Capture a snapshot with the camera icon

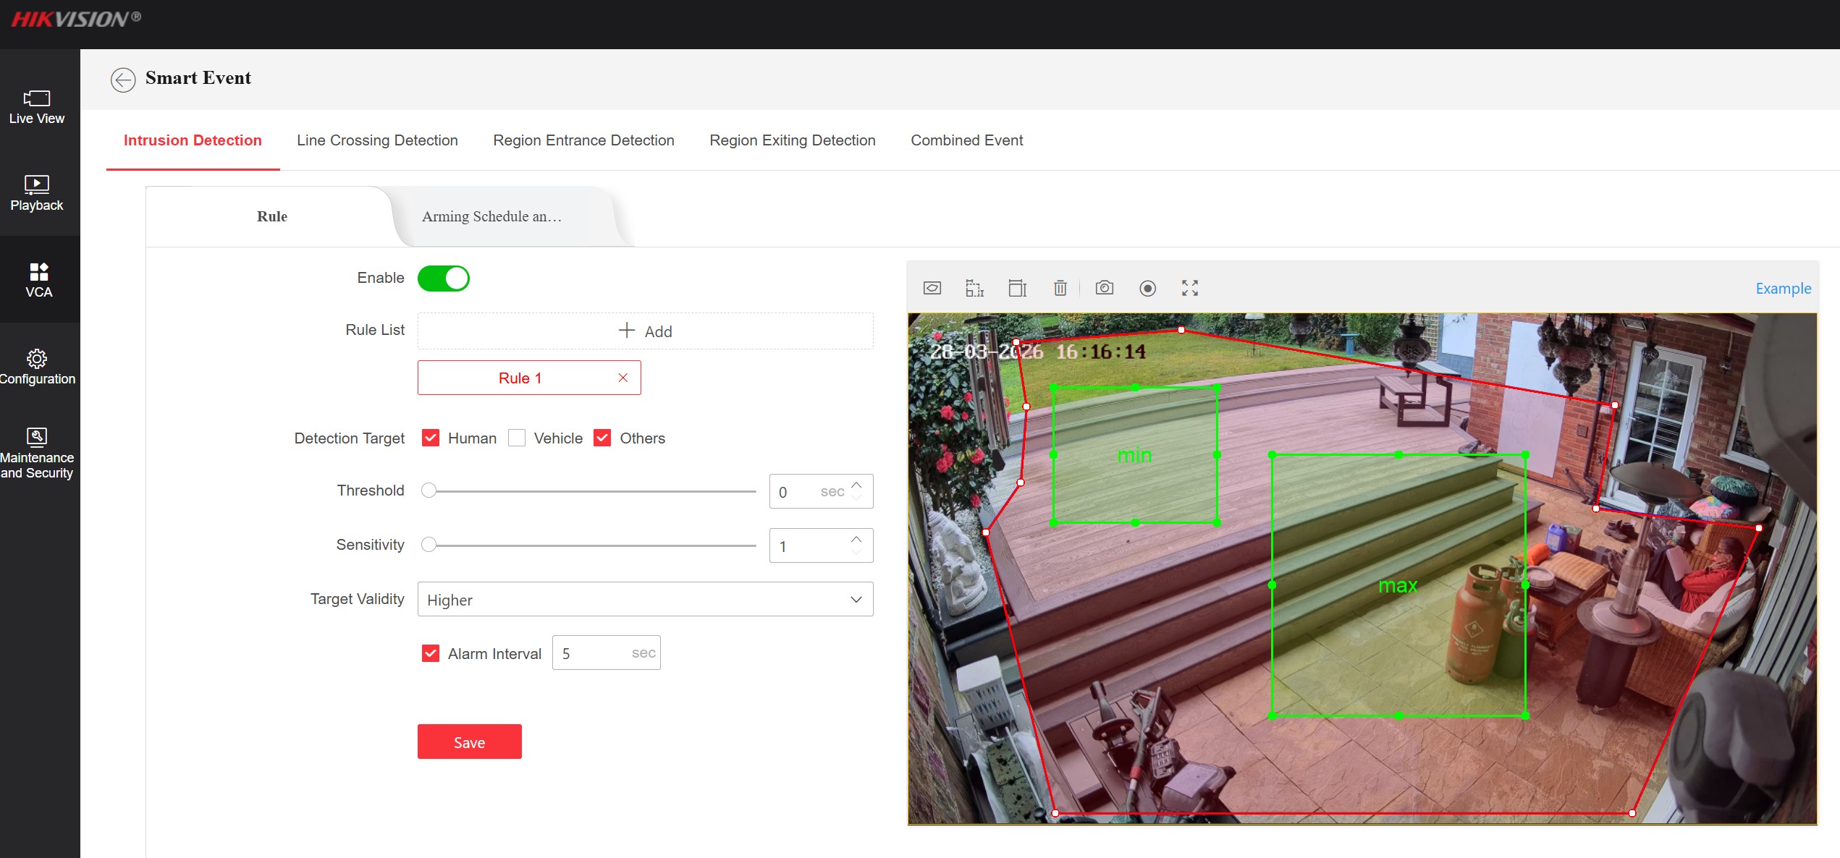coord(1104,288)
